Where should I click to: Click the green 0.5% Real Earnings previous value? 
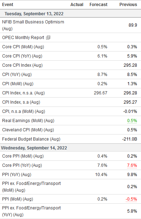point(132,121)
